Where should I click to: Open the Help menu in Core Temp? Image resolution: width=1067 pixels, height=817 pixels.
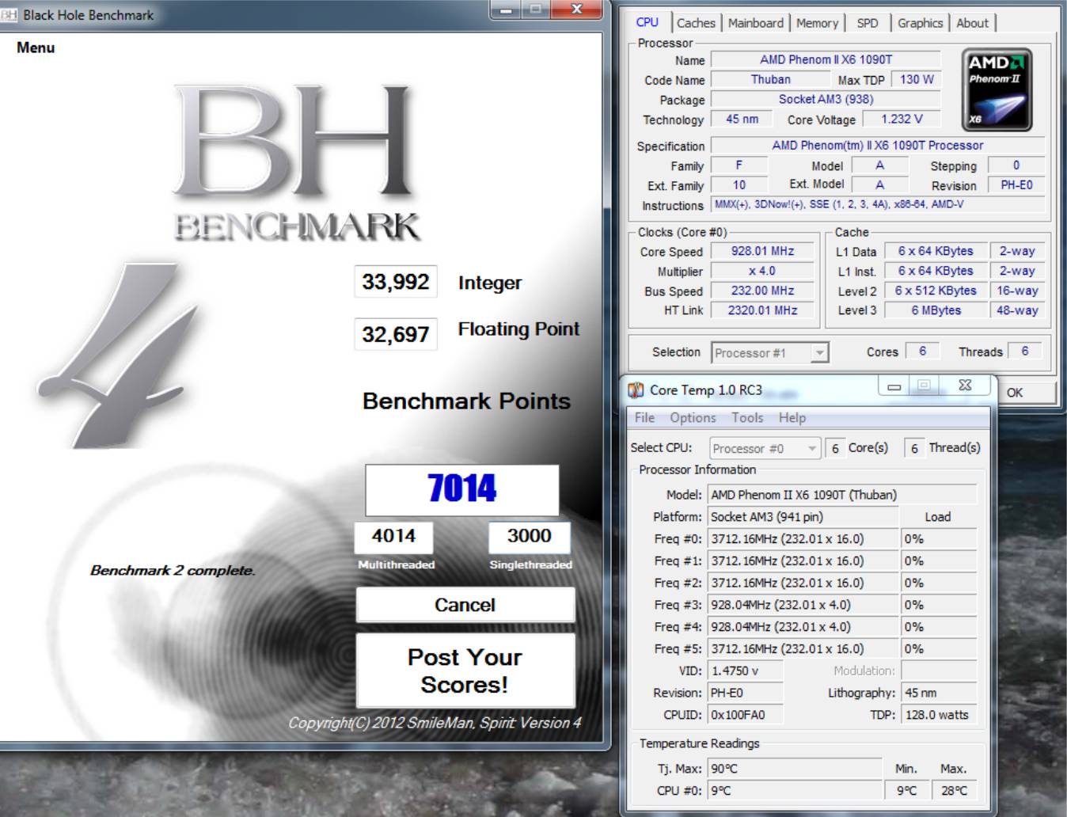coord(792,418)
